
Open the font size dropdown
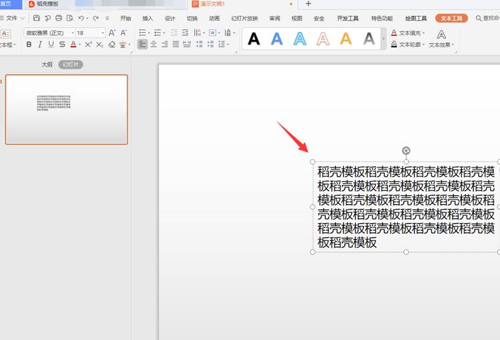coord(103,33)
